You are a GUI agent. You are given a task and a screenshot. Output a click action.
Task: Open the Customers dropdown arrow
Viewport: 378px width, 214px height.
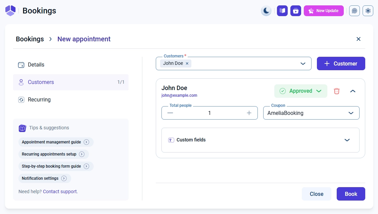[303, 64]
